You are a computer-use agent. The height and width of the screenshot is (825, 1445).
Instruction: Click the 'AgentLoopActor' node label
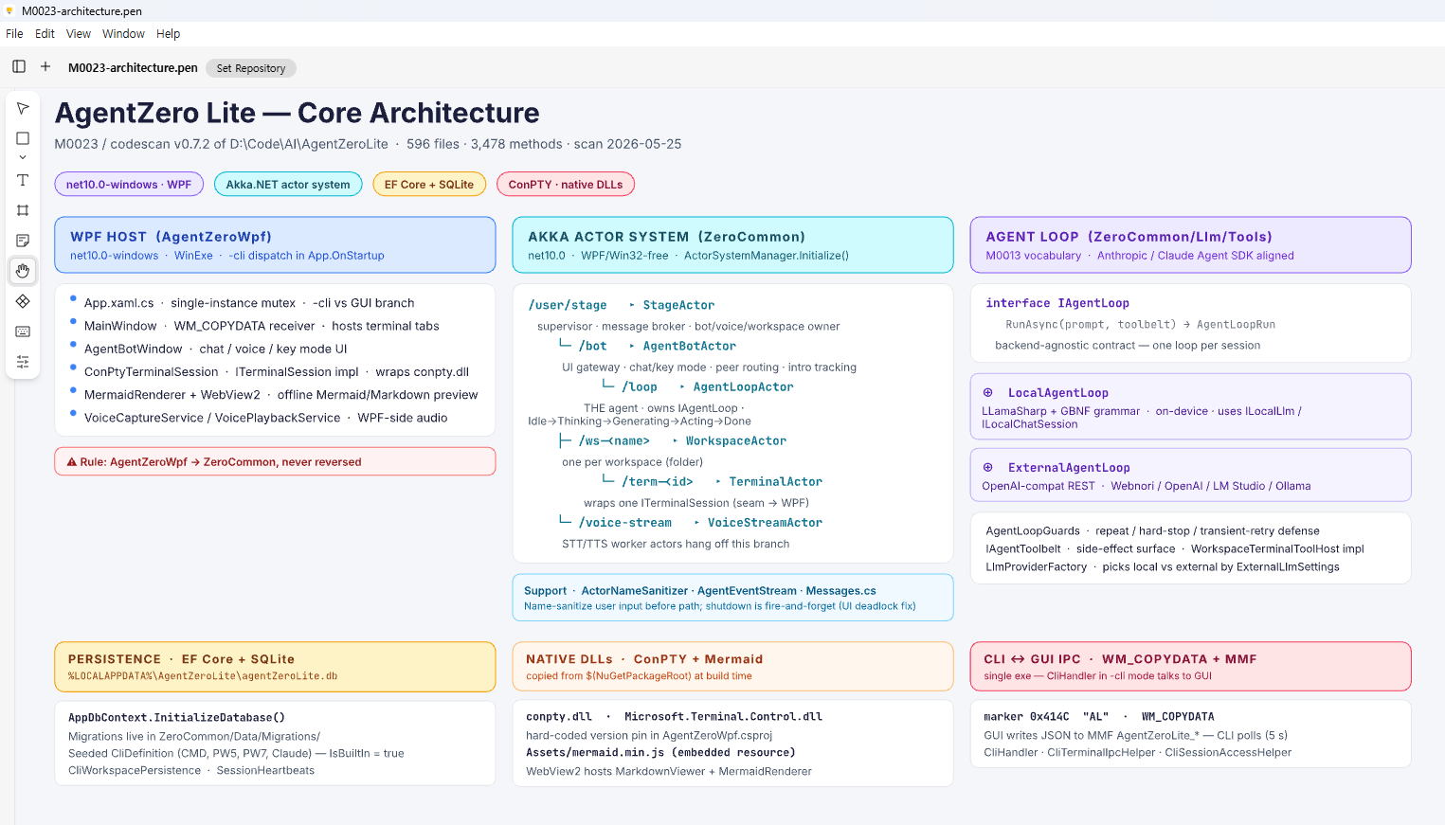[744, 386]
